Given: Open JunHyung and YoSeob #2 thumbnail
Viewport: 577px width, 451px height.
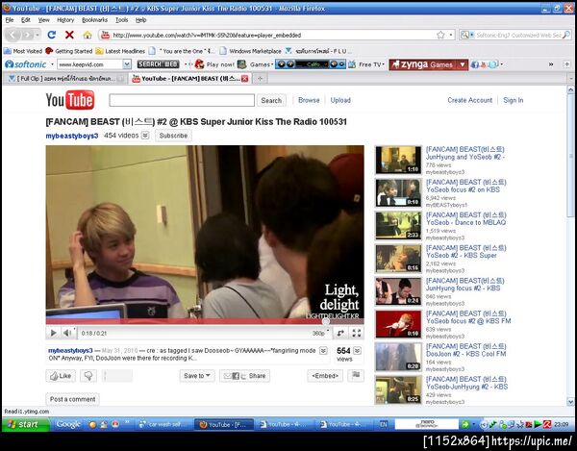Looking at the screenshot, I should tap(398, 160).
